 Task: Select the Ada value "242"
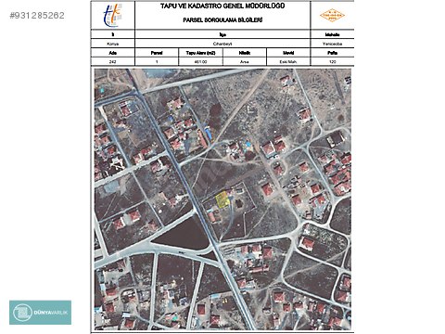(113, 62)
